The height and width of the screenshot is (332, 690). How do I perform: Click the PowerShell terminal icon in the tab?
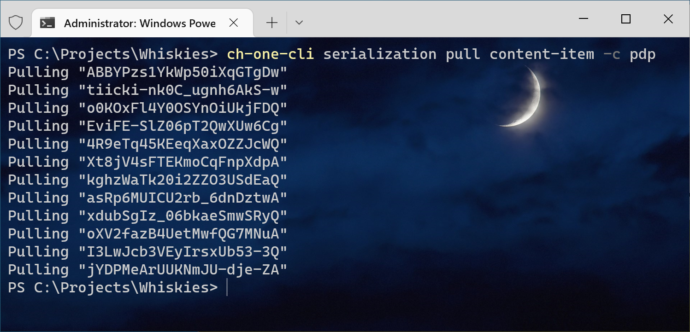pyautogui.click(x=47, y=23)
